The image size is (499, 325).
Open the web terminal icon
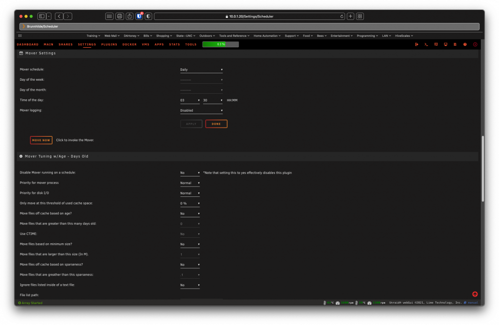[x=426, y=44]
